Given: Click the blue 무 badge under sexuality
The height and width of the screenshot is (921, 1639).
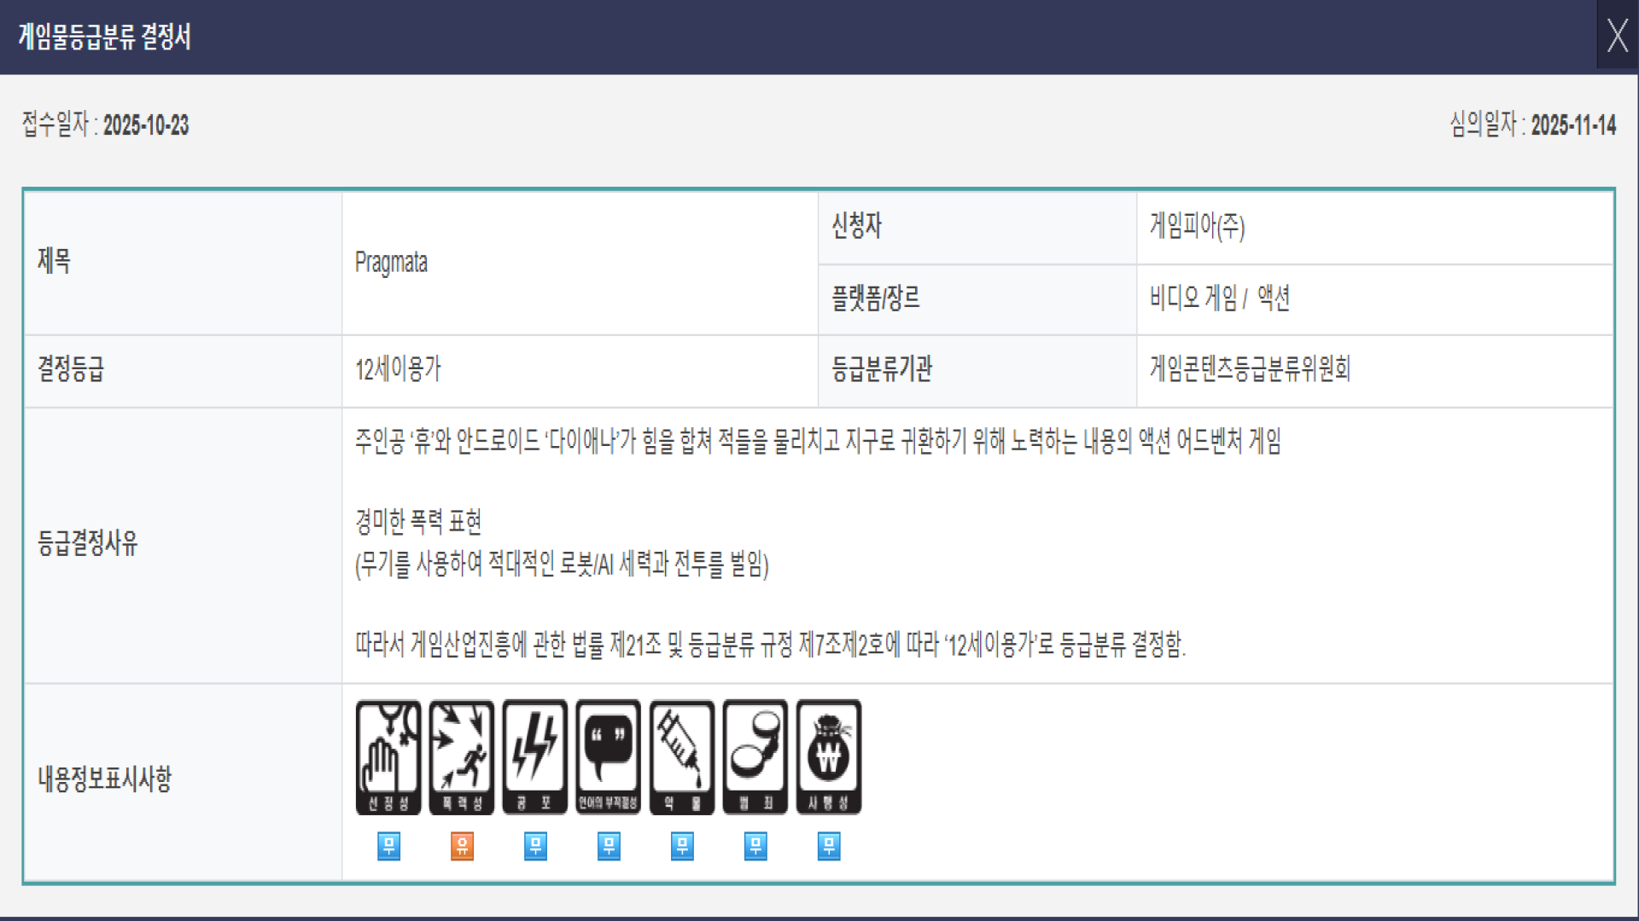Looking at the screenshot, I should click(x=388, y=846).
